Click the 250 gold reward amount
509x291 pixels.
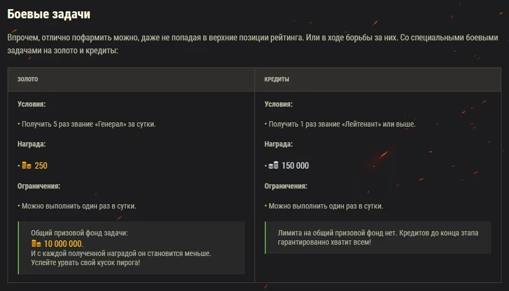42,165
